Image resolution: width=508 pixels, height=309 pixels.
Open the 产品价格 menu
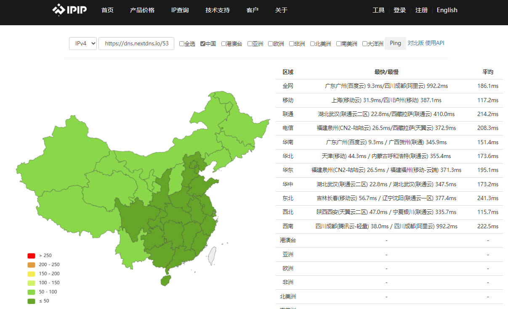pyautogui.click(x=142, y=10)
